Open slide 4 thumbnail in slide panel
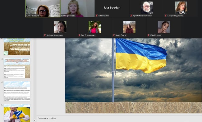Screen dimensions: 202x122 (17, 91)
